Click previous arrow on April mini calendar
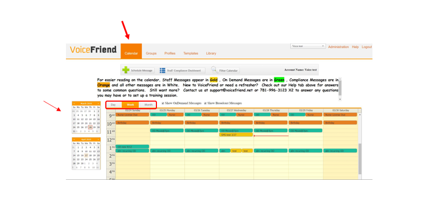This screenshot has height=216, width=433. pos(74,139)
